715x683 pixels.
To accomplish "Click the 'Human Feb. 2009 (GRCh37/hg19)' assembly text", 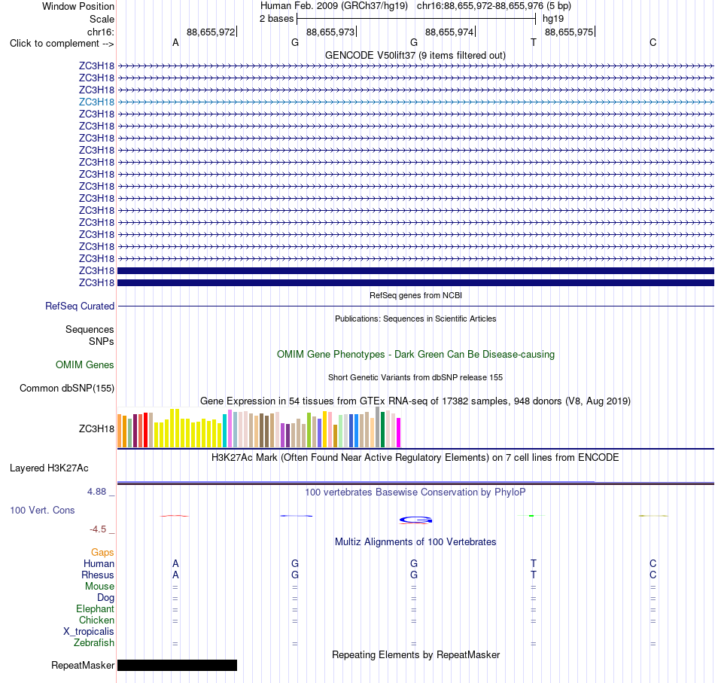I will pyautogui.click(x=333, y=6).
